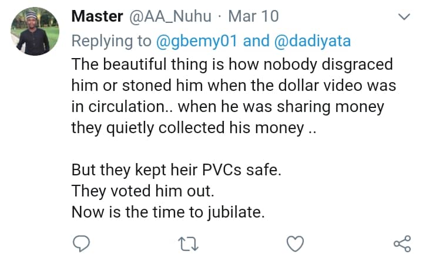Click the line "they quietly collected his money .."

point(194,128)
